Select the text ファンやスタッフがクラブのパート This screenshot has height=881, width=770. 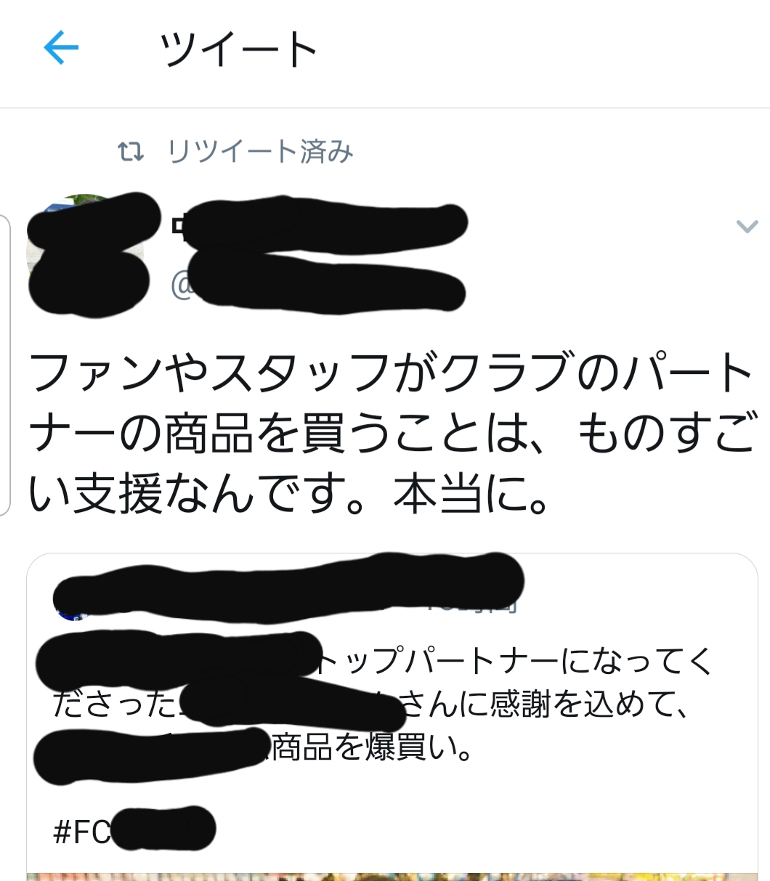point(391,373)
